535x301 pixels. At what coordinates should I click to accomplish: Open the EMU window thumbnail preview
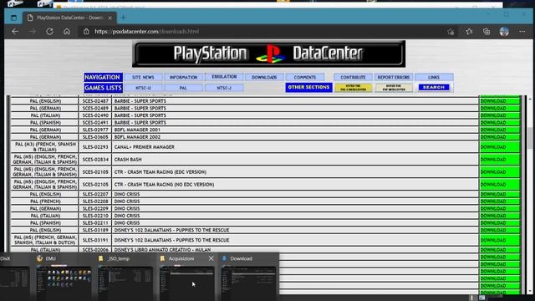[64, 277]
